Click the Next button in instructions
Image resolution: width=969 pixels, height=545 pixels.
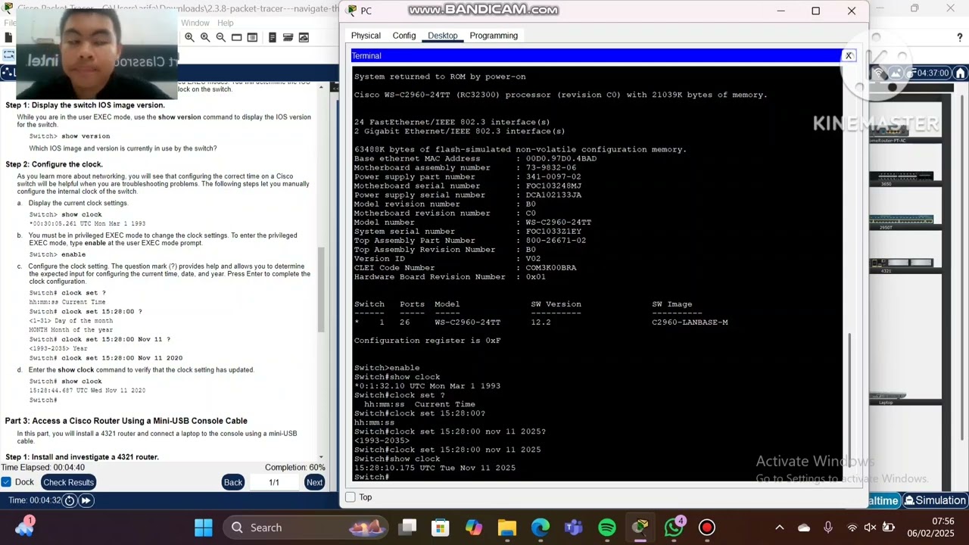click(314, 482)
